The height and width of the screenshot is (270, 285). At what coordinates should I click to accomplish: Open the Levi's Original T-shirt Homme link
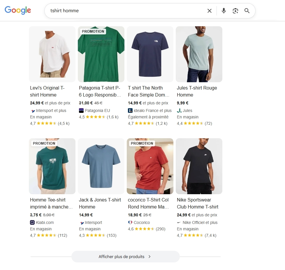point(47,91)
